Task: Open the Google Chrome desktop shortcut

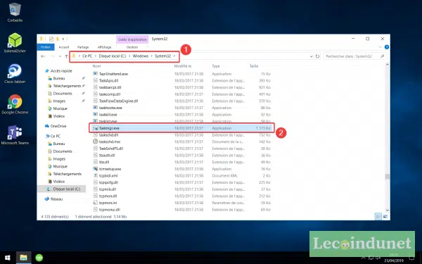Action: click(x=15, y=104)
